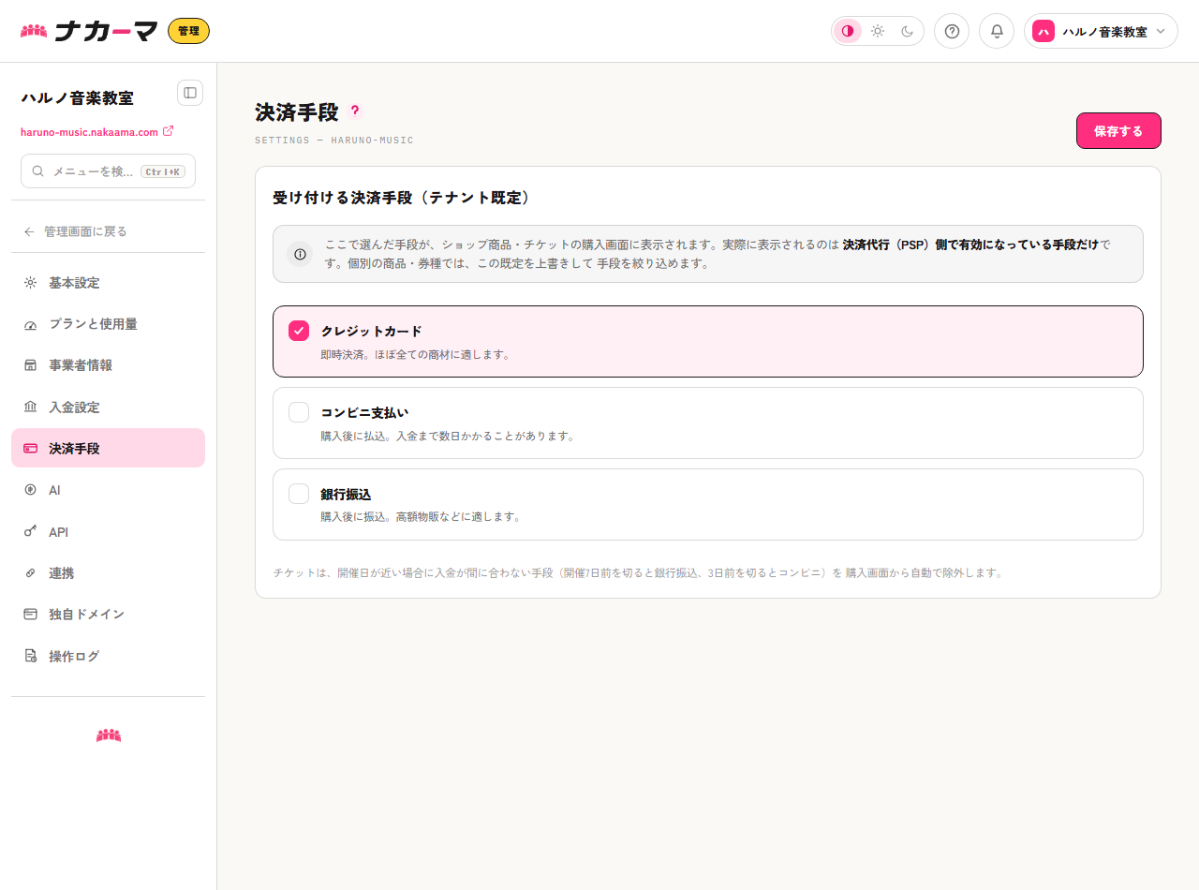
Task: Click the key icon for API
Action: (30, 532)
